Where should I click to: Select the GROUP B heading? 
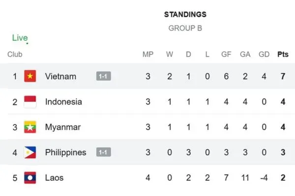click(x=185, y=28)
